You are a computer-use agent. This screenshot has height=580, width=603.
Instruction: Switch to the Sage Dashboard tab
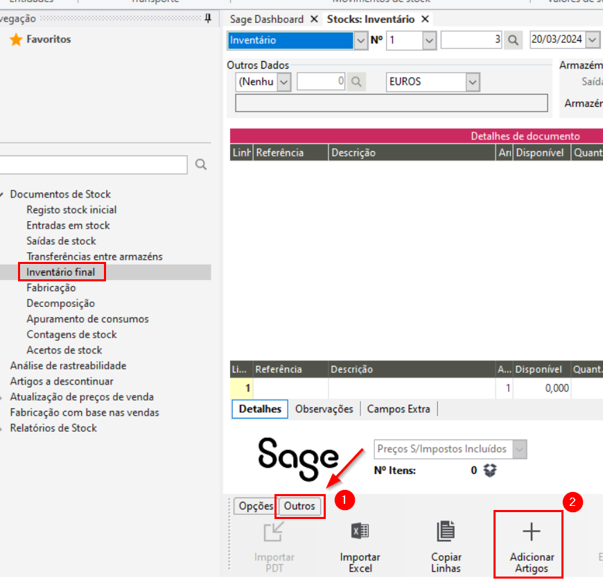coord(267,19)
